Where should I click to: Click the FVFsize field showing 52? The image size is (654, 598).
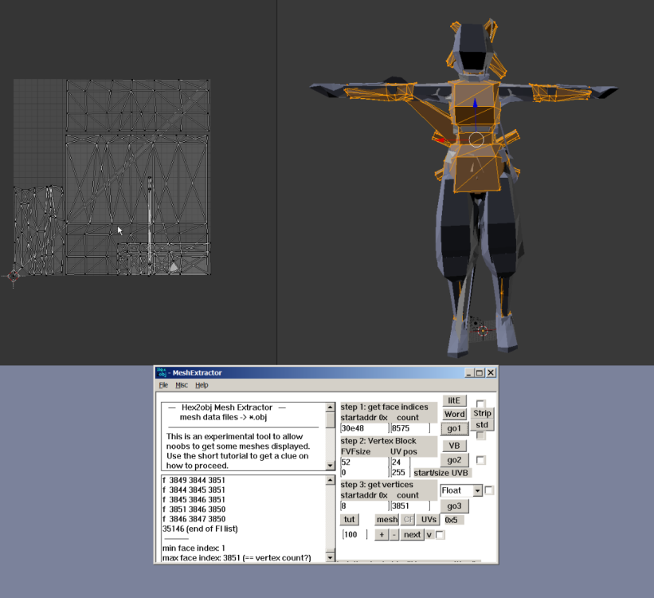pos(365,462)
